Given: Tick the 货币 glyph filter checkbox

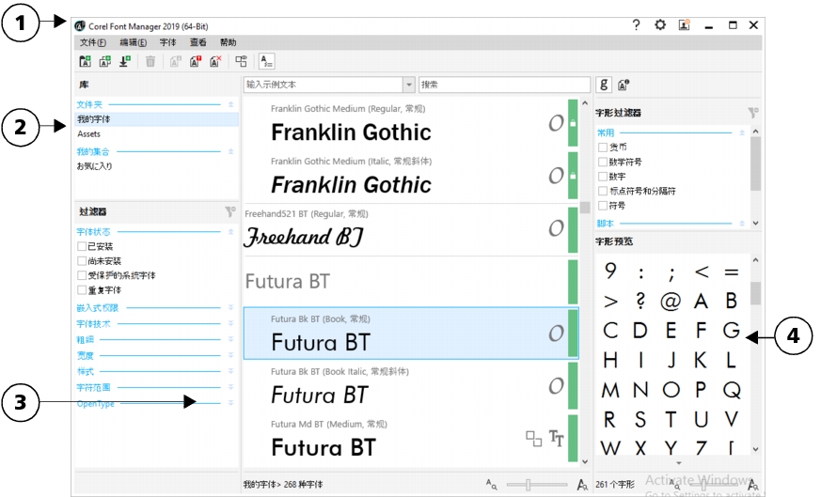Looking at the screenshot, I should [603, 148].
